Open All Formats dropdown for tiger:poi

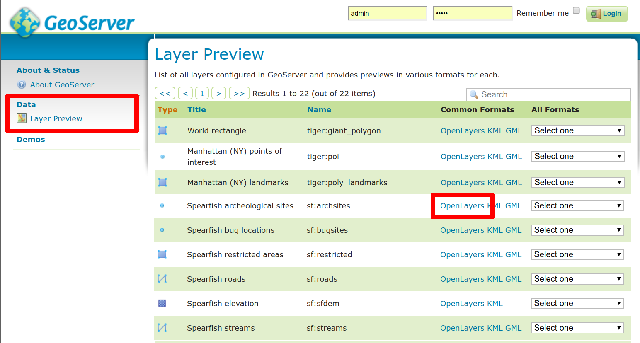tap(578, 156)
